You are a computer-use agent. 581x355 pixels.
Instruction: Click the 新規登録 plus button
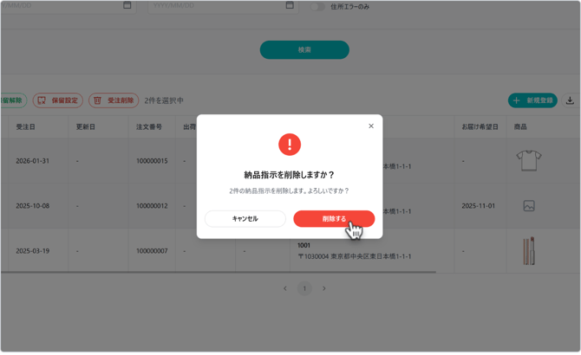[532, 100]
